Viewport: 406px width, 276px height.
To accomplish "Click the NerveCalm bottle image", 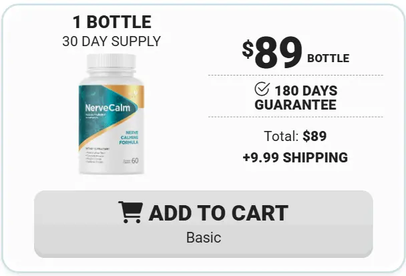I will tap(112, 114).
